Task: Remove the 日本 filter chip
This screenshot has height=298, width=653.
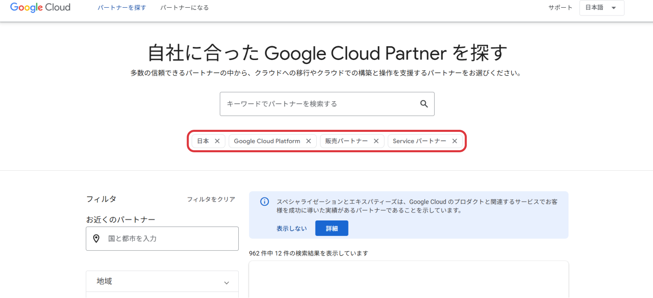Action: coord(217,141)
